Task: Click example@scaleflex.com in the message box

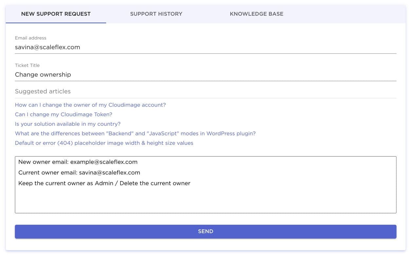Action: [104, 162]
